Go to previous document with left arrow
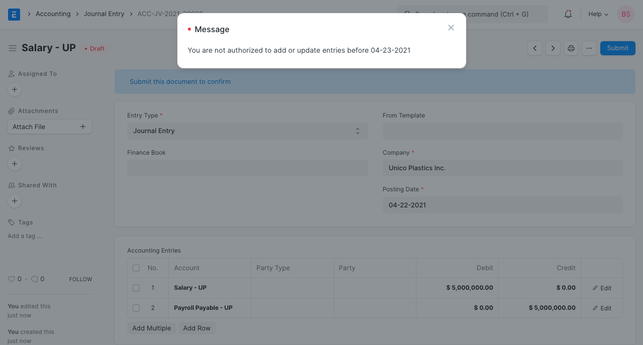Viewport: 643px width, 345px height. click(x=534, y=48)
